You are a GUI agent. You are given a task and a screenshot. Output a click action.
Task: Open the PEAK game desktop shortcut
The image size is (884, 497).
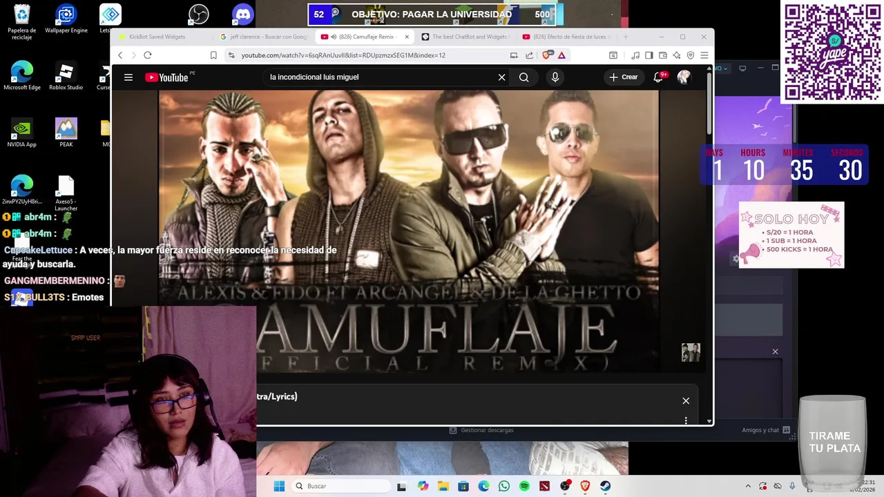point(66,133)
